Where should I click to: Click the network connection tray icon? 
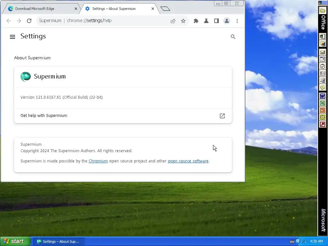pos(304,242)
